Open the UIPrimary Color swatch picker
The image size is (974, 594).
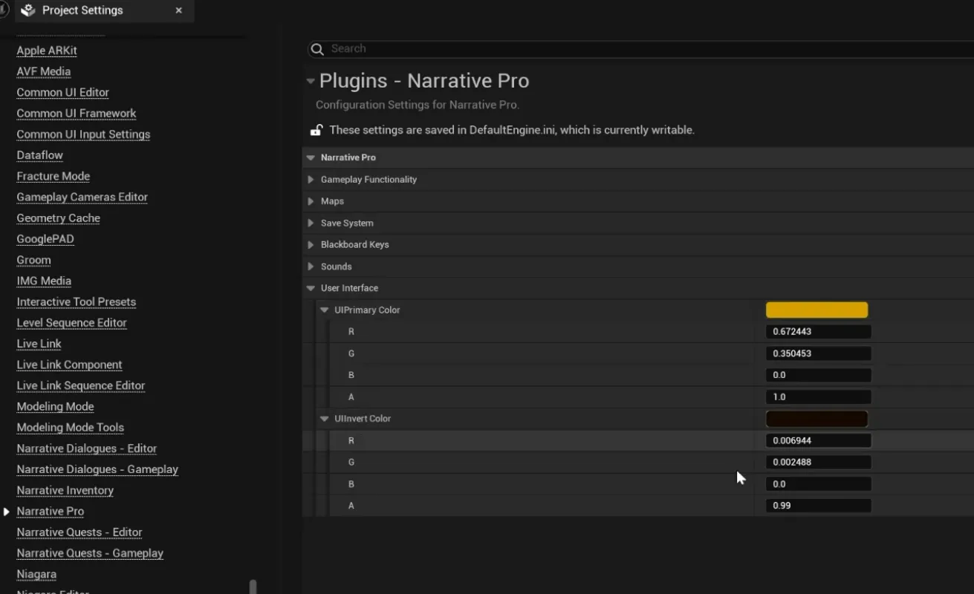pyautogui.click(x=816, y=310)
